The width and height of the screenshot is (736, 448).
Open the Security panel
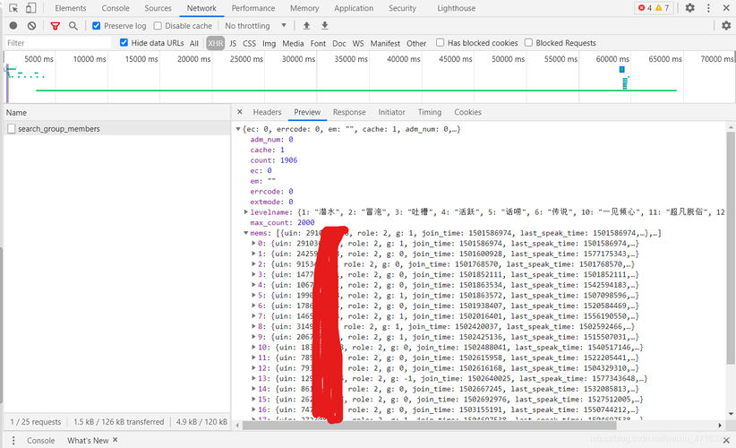click(402, 8)
